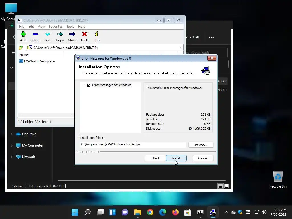Open the Chat app on taskbar

tap(125, 212)
